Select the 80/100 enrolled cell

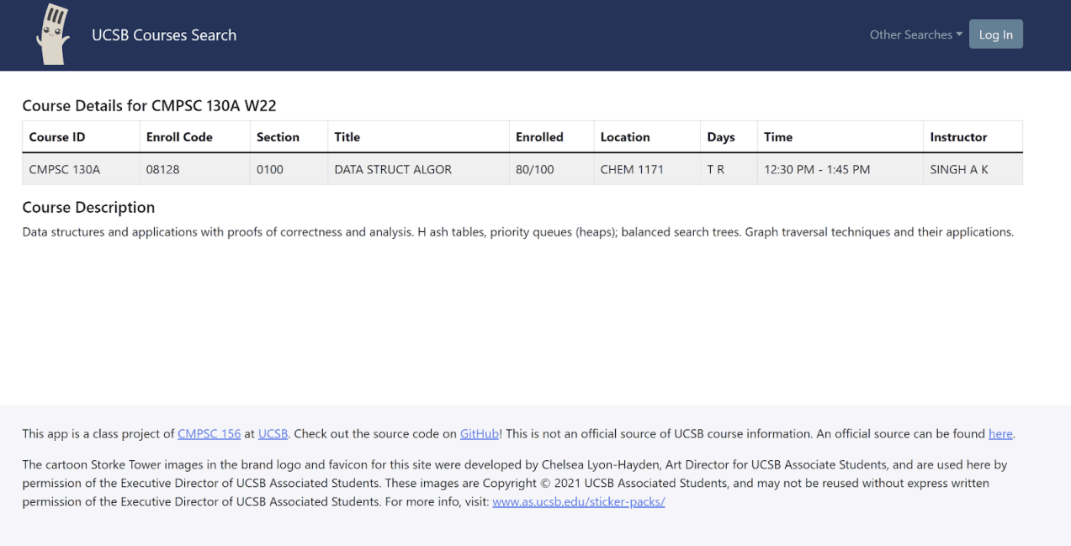[x=533, y=168]
